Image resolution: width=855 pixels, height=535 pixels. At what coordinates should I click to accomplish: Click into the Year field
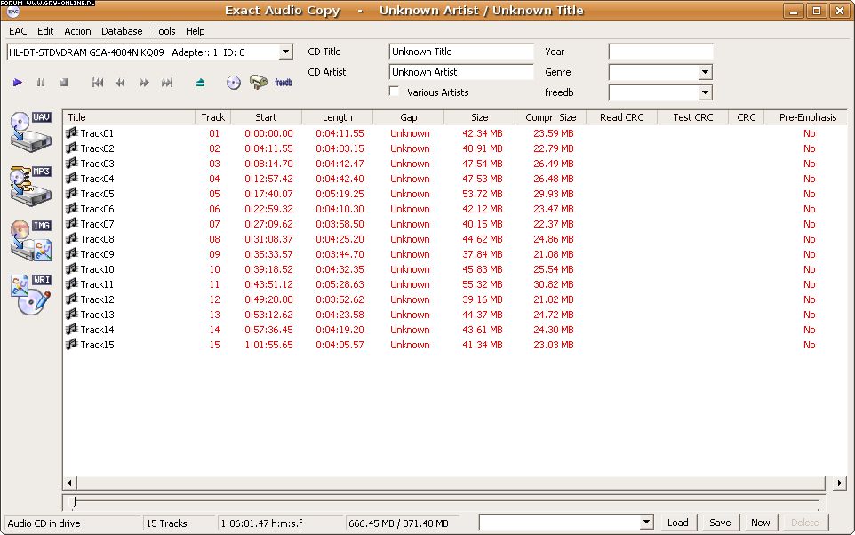(x=660, y=52)
